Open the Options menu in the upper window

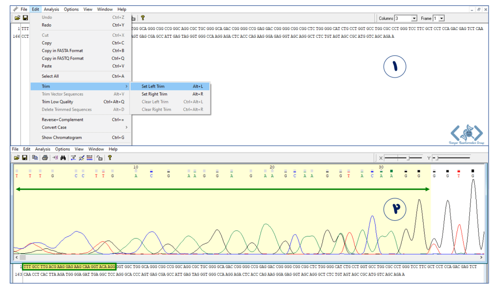click(71, 9)
